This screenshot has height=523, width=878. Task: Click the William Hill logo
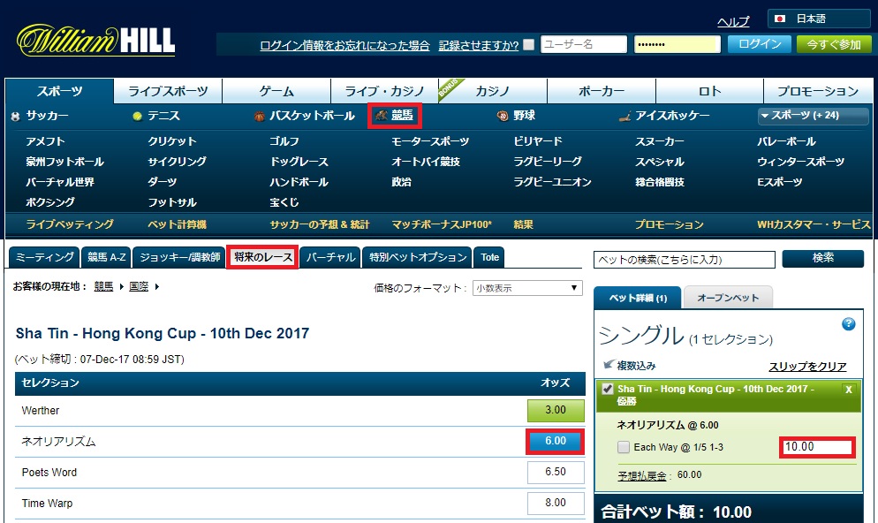pos(95,41)
